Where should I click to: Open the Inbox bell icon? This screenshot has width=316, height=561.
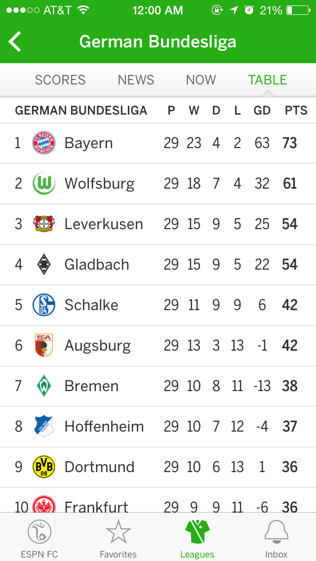coord(276,532)
